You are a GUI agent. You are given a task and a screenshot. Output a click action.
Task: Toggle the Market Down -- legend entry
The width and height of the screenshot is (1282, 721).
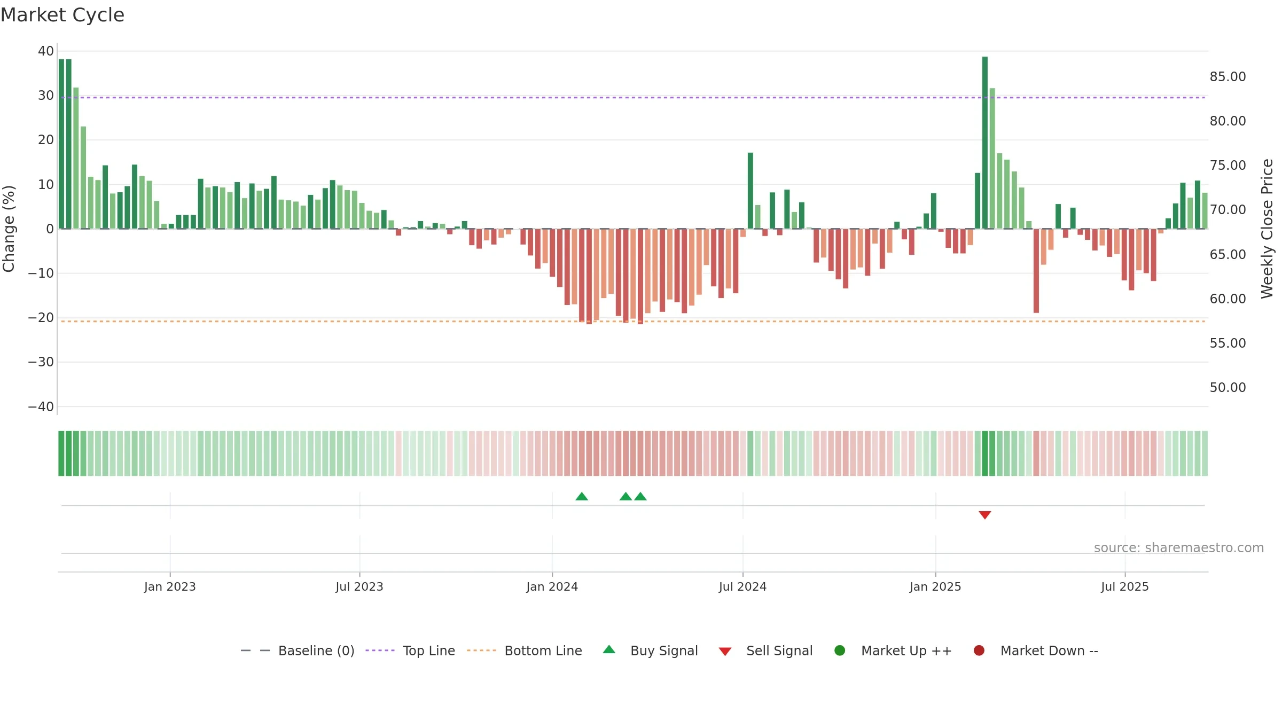pyautogui.click(x=1036, y=651)
